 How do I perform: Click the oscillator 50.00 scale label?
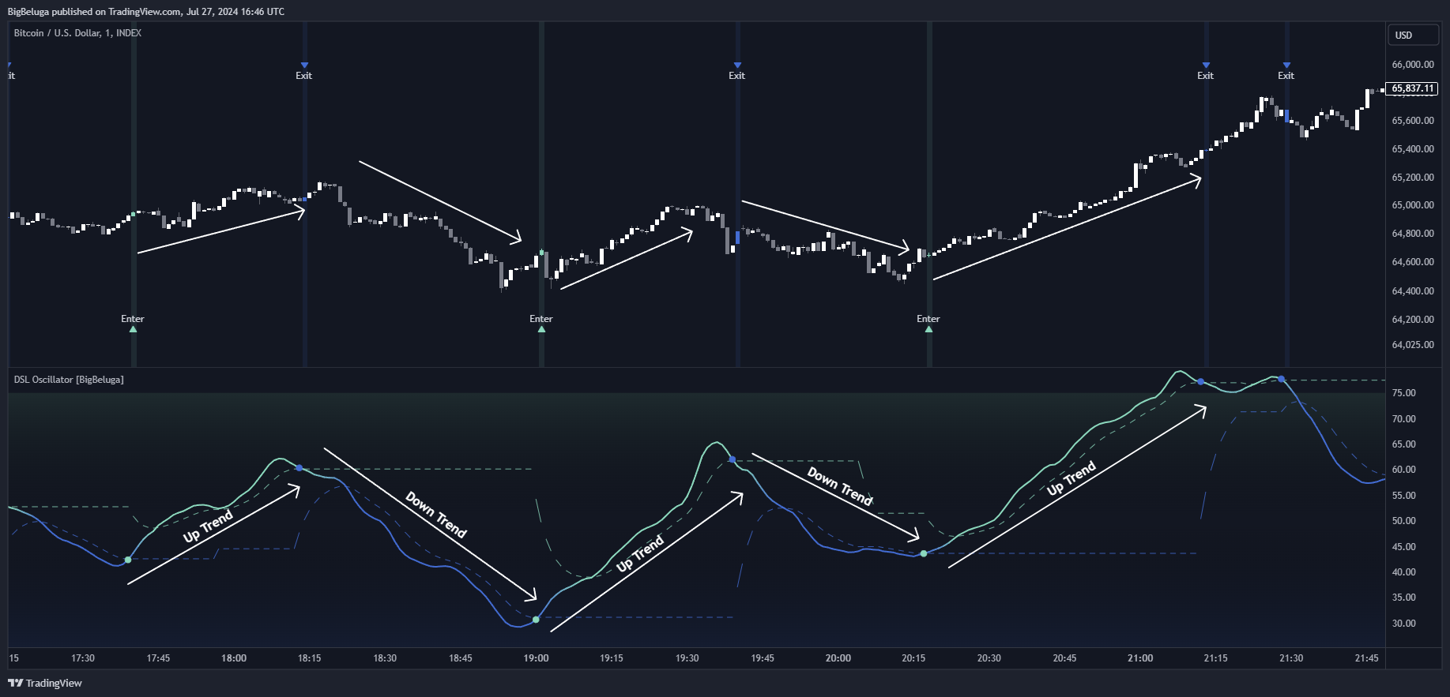(1403, 521)
